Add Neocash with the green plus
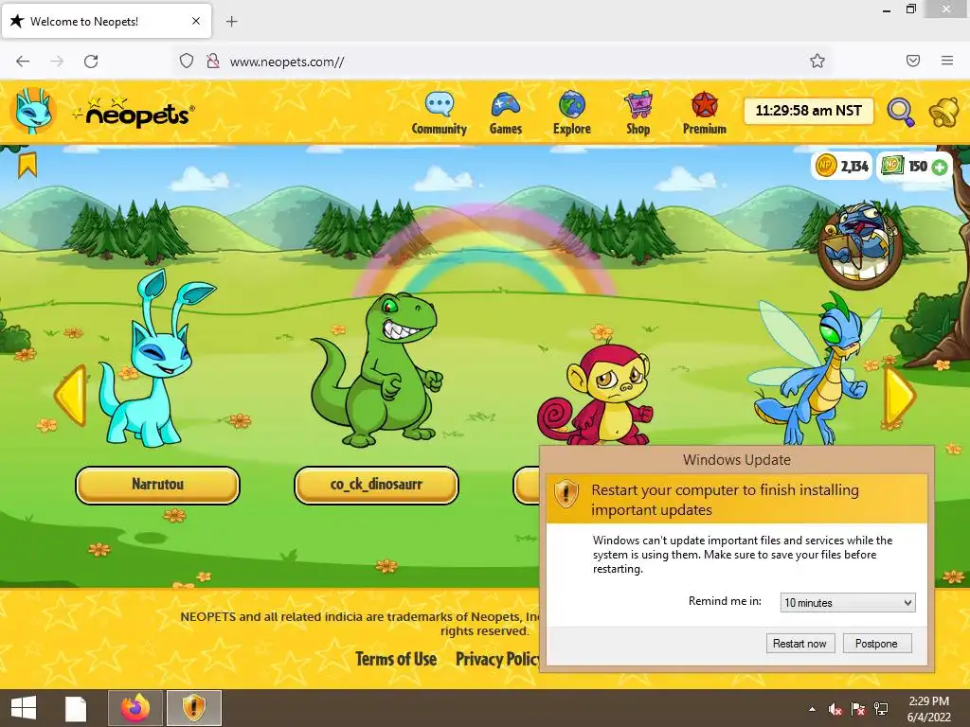This screenshot has width=970, height=727. point(939,167)
